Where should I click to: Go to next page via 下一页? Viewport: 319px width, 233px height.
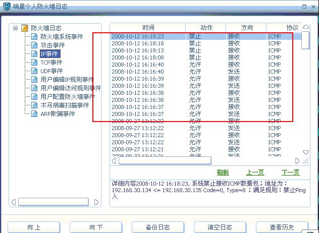click(x=291, y=172)
